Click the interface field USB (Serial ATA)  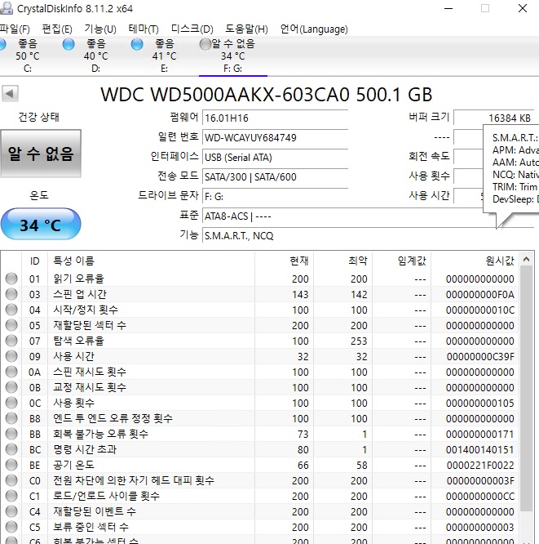tap(275, 158)
